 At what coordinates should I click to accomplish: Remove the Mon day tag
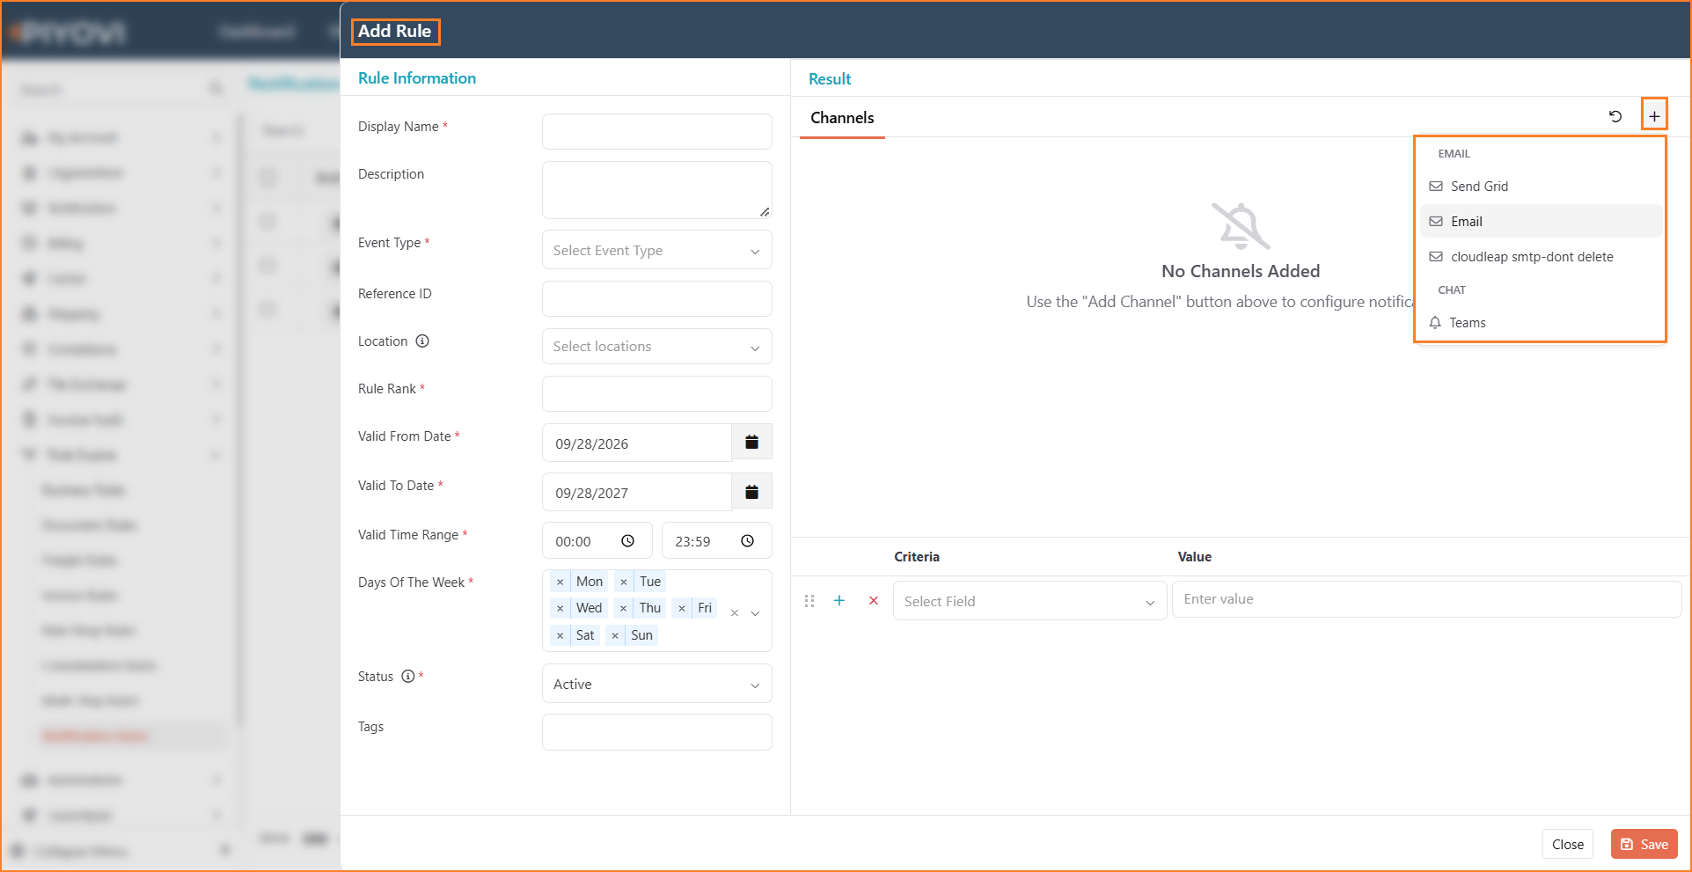click(x=560, y=582)
